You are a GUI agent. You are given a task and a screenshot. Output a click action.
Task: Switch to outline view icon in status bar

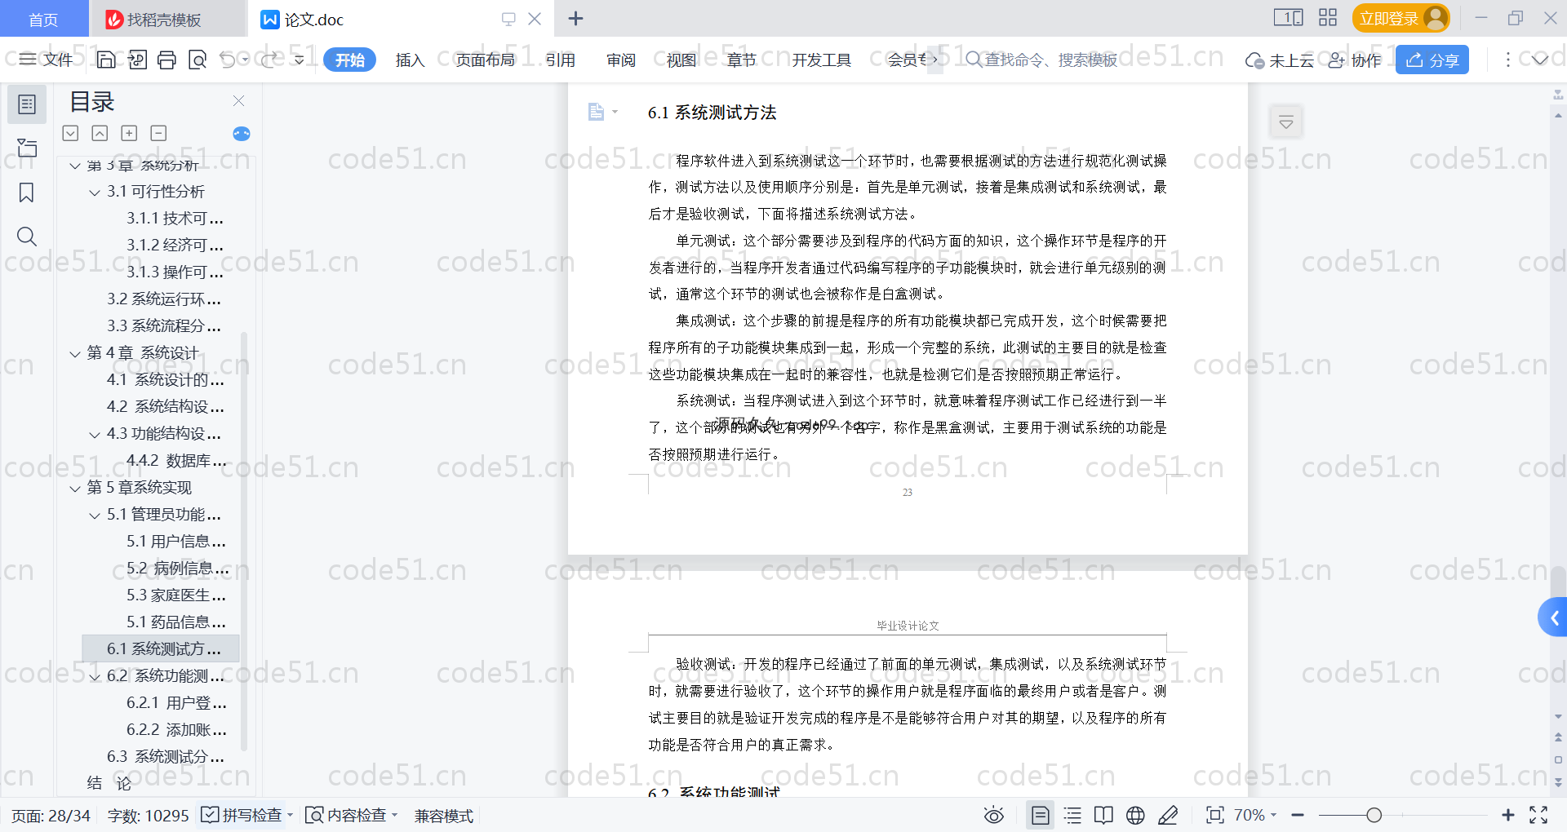coord(1072,815)
